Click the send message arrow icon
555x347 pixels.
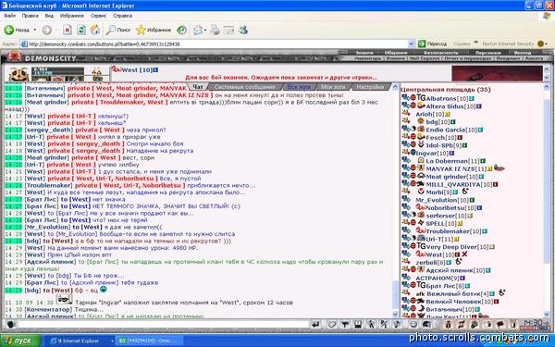pos(315,324)
